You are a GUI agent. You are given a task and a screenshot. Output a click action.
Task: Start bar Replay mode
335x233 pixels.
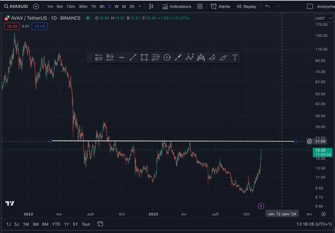click(x=246, y=7)
